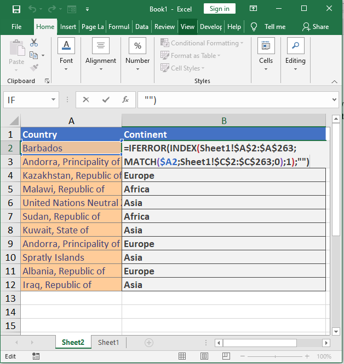The height and width of the screenshot is (364, 344).
Task: Click vertical scrollbar down arrow
Action: tap(336, 332)
